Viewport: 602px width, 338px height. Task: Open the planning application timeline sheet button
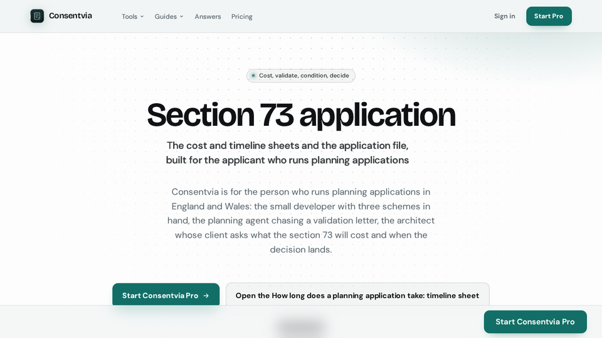(x=357, y=295)
